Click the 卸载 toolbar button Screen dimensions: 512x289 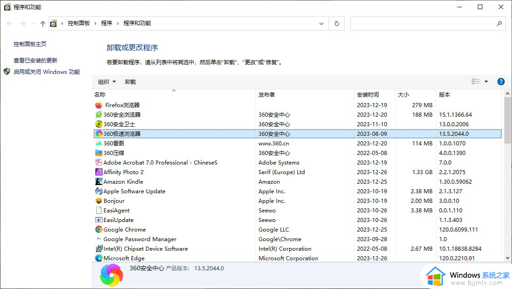pyautogui.click(x=130, y=82)
